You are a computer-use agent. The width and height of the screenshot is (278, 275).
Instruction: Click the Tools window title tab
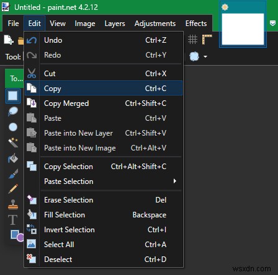click(x=14, y=78)
